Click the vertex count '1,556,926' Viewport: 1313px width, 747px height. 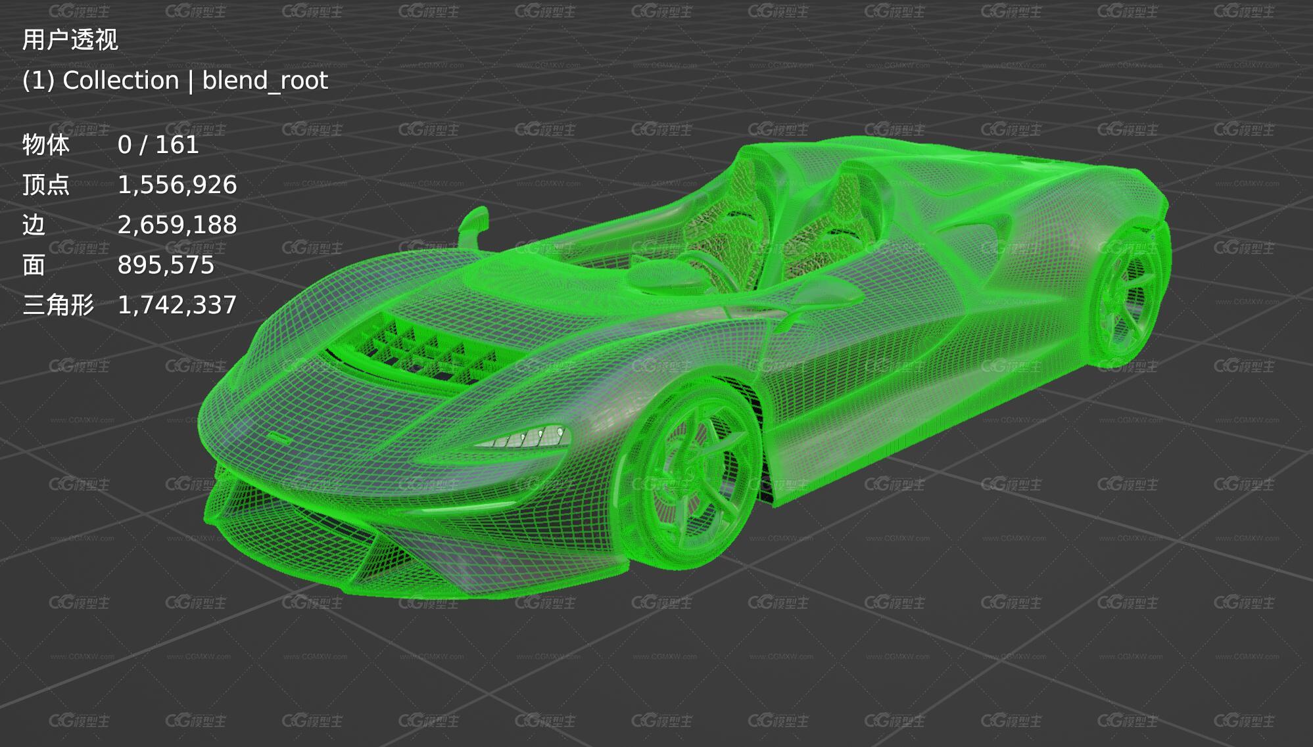(177, 185)
